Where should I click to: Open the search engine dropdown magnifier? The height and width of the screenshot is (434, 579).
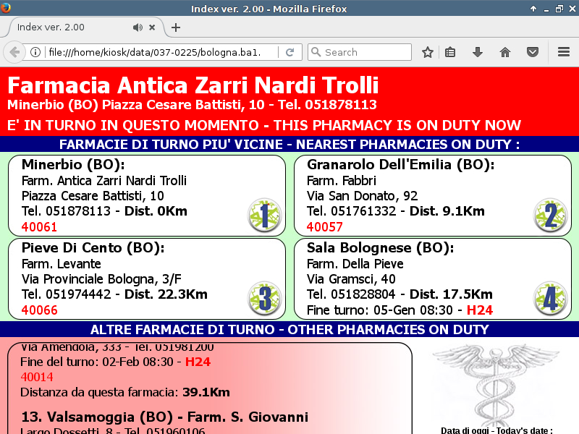(316, 52)
